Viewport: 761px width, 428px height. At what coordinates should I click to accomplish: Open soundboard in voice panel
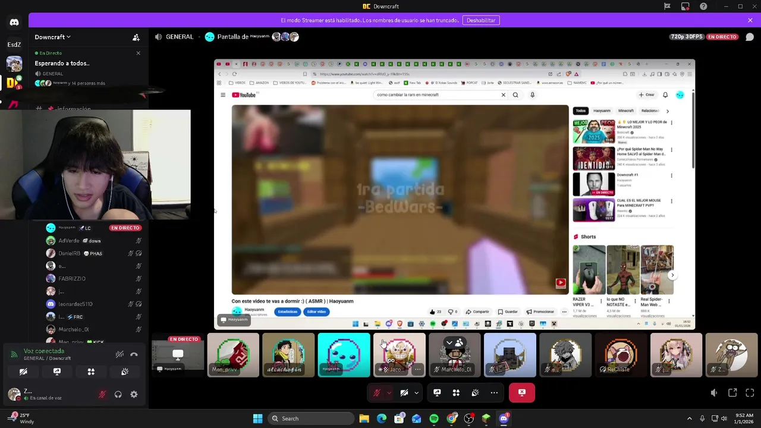pos(125,372)
